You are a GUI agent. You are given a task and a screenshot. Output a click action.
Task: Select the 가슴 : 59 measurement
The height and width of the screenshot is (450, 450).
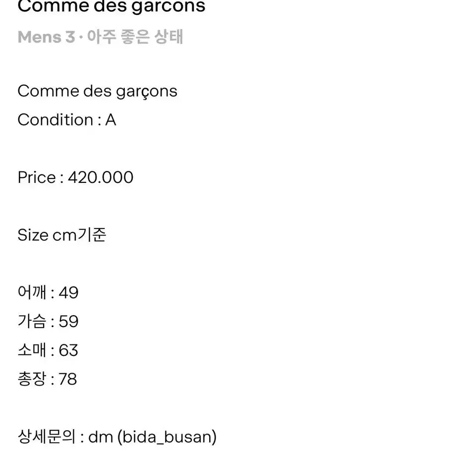(48, 321)
